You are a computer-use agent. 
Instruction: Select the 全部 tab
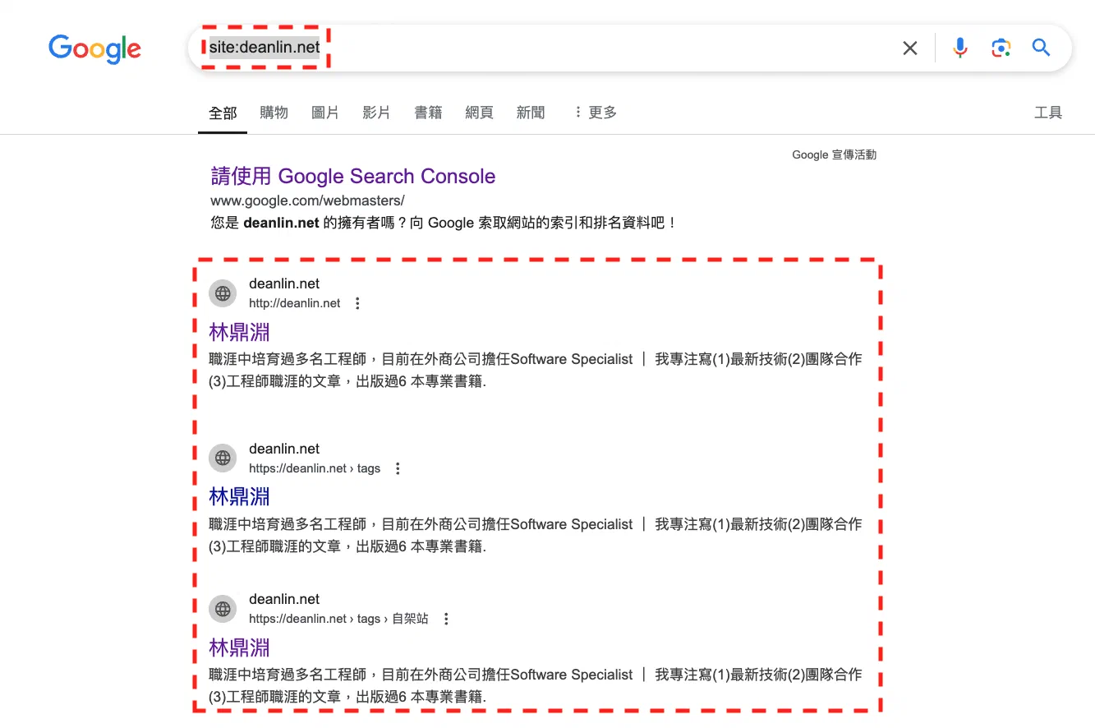(x=223, y=113)
